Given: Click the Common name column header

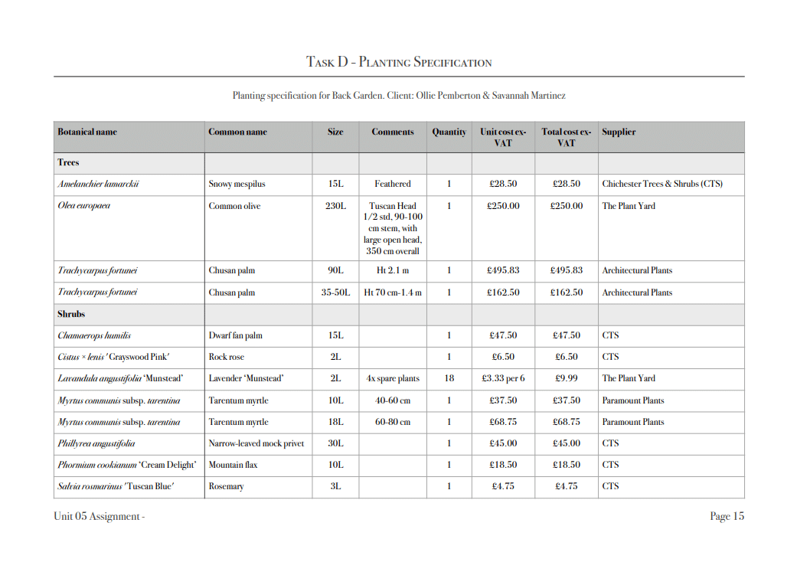Looking at the screenshot, I should [237, 132].
